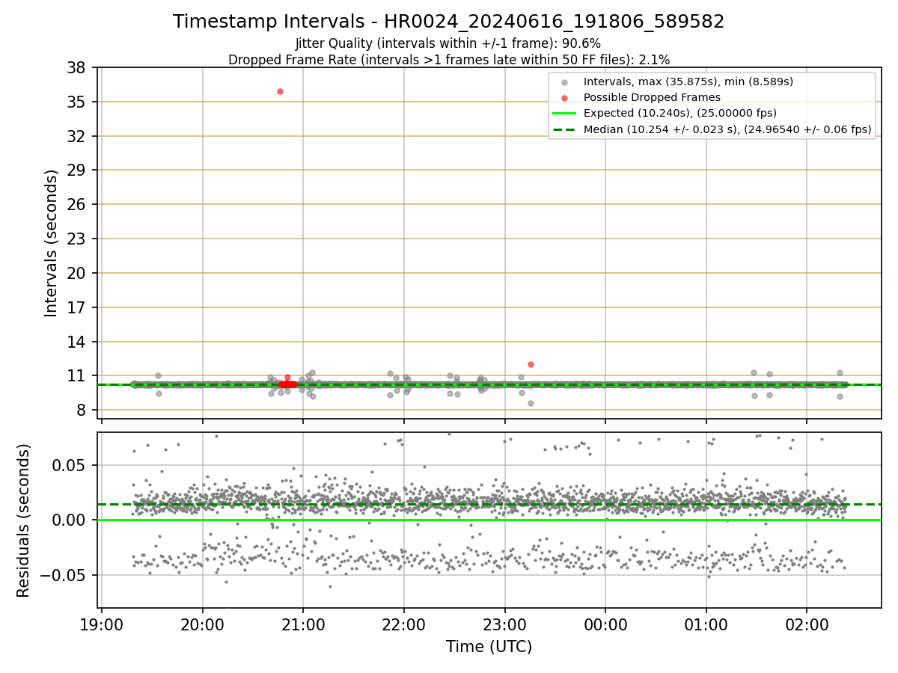Click legend entry Median 10.254 s

point(727,129)
